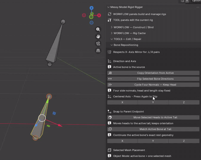Image resolution: width=201 pixels, height=160 pixels.
Task: Collapse the Messy Model Rigid Rigger panel
Action: click(x=108, y=7)
